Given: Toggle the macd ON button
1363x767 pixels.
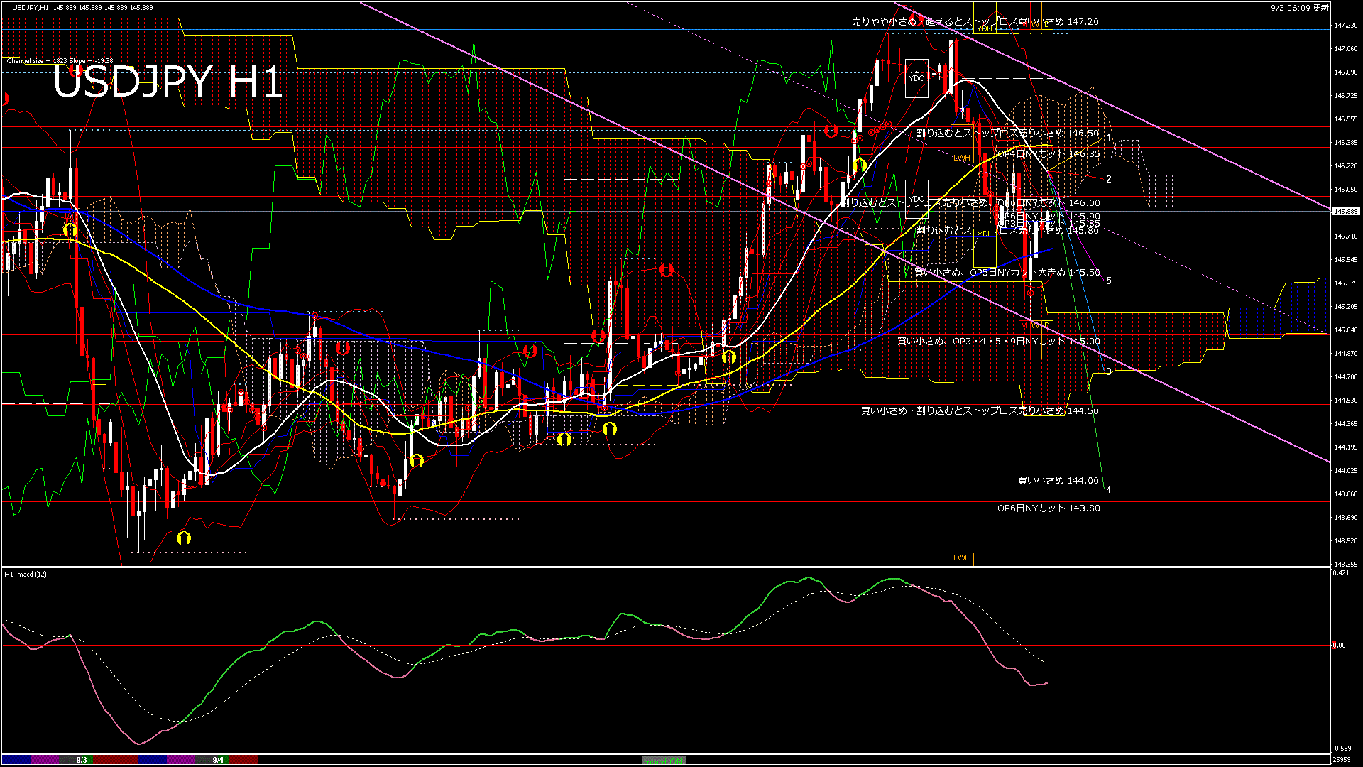Looking at the screenshot, I should tap(664, 761).
